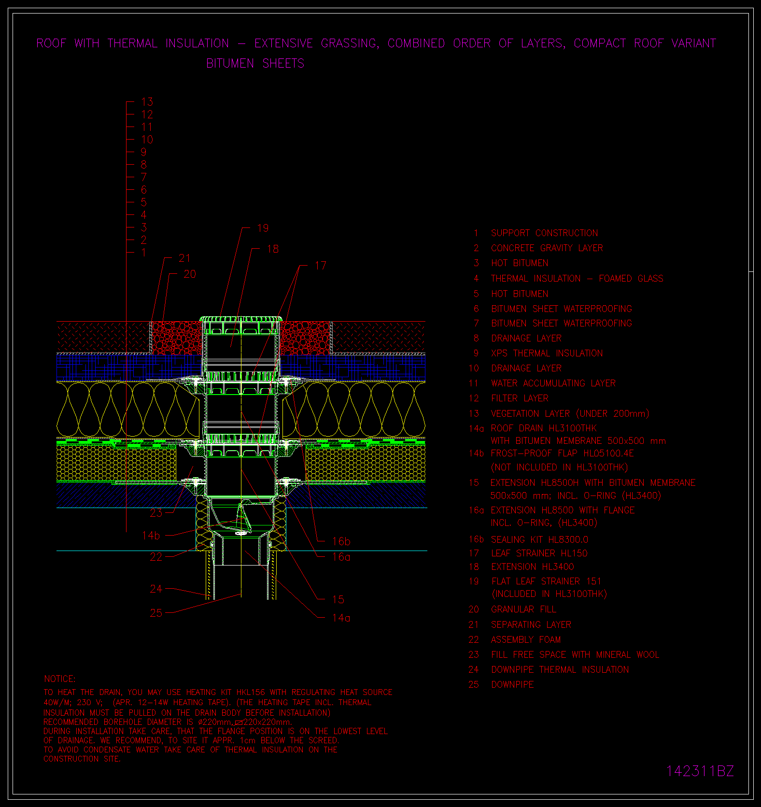Viewport: 761px width, 807px height.
Task: Select legend entry 'ROOF DRAIN HL3100THK'
Action: 543,429
